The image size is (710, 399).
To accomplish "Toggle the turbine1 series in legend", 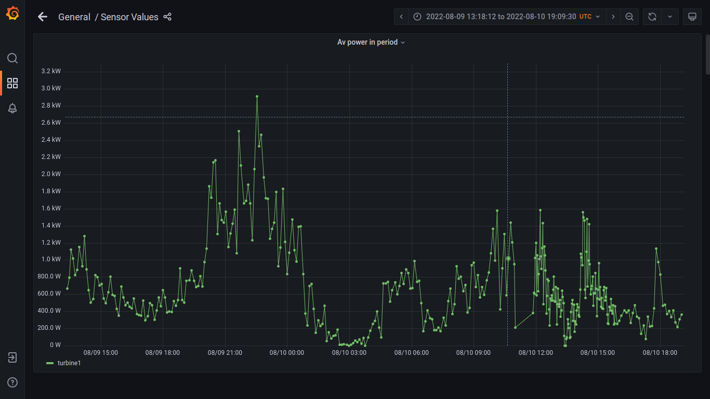I will (x=69, y=363).
